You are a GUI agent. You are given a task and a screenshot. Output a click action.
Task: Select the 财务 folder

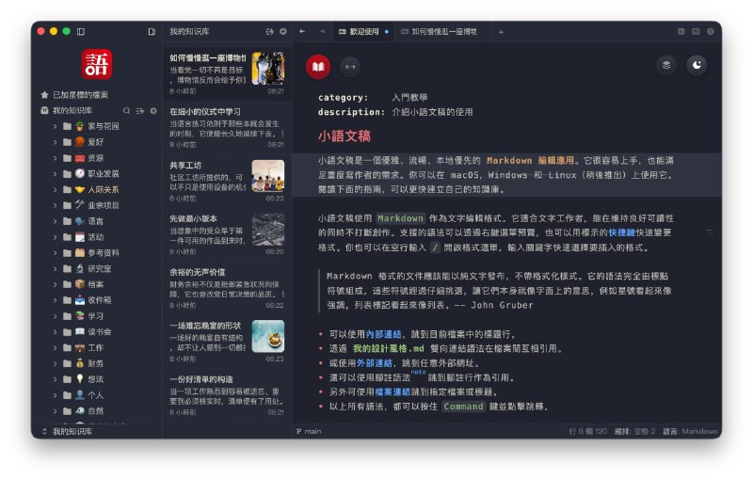[96, 364]
